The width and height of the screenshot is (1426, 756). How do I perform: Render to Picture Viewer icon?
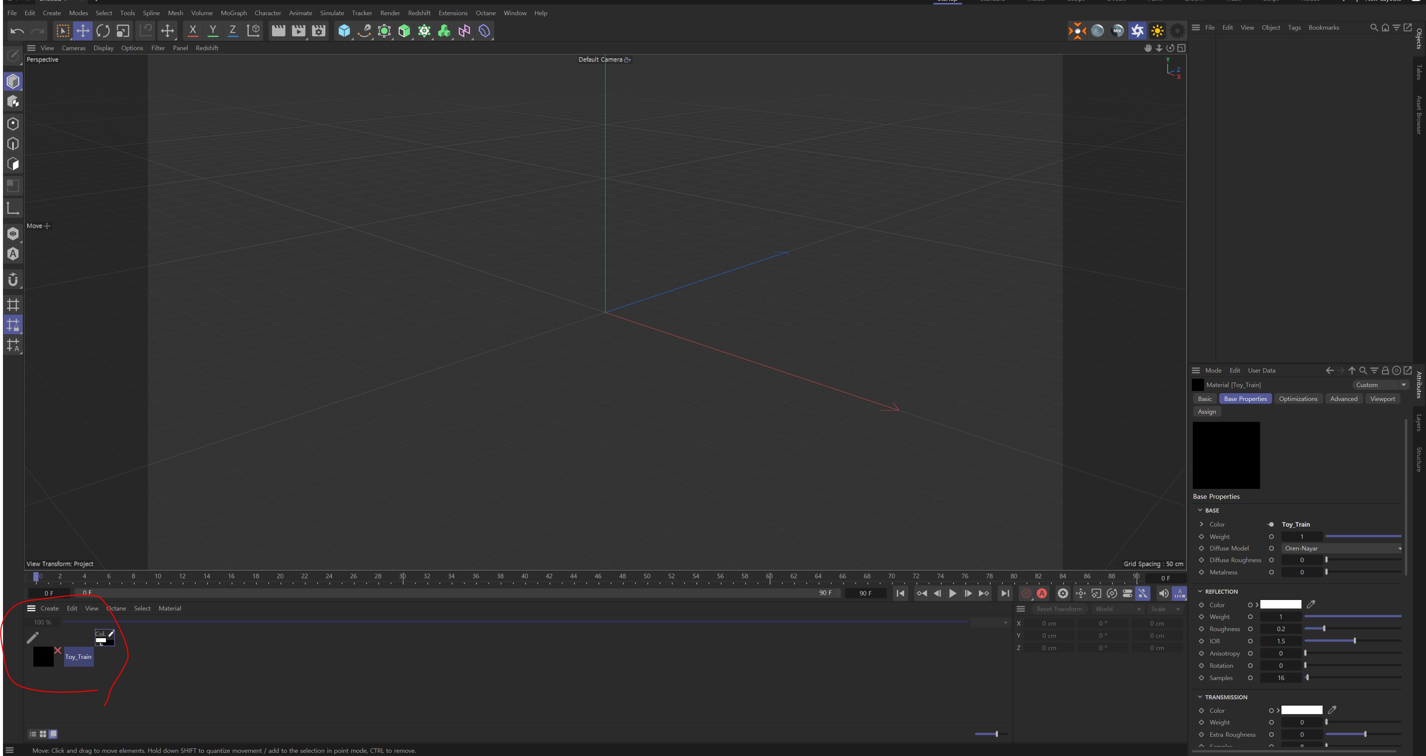298,31
